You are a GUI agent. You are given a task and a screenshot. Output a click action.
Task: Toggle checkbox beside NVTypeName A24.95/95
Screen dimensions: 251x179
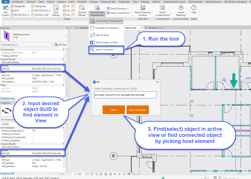click(x=64, y=82)
